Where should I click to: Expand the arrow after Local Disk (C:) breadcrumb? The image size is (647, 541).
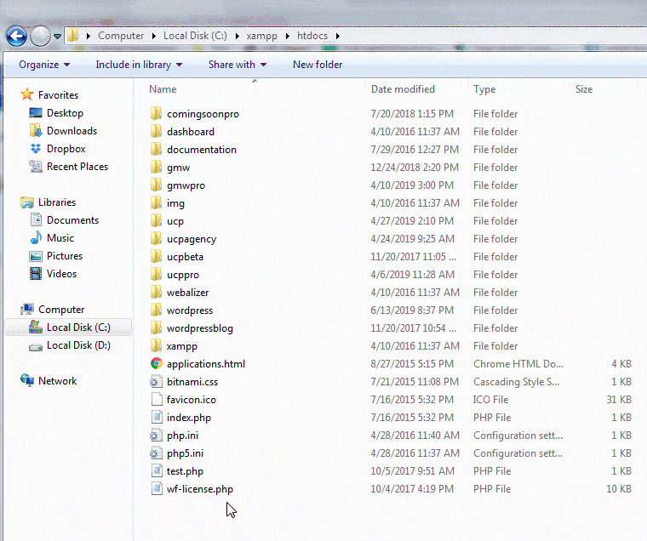[238, 36]
